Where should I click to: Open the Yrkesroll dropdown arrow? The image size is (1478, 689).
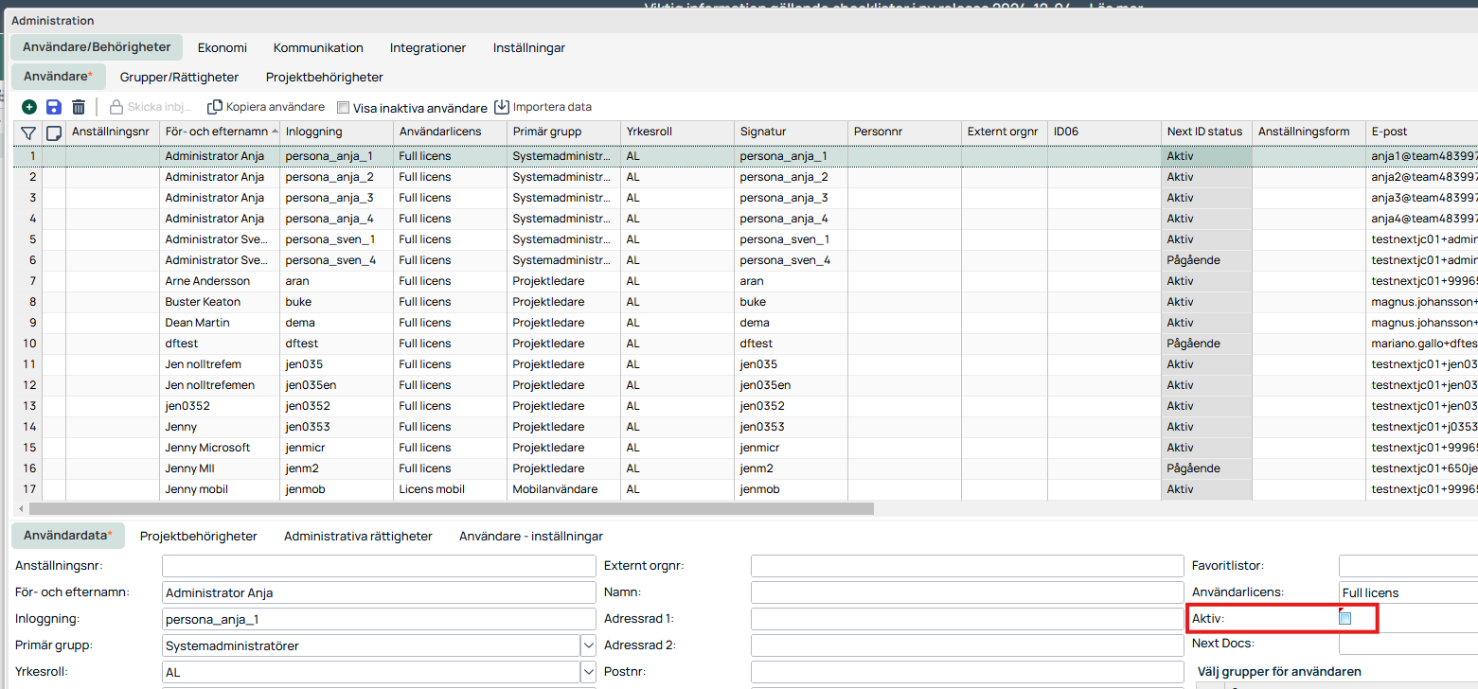[x=587, y=672]
